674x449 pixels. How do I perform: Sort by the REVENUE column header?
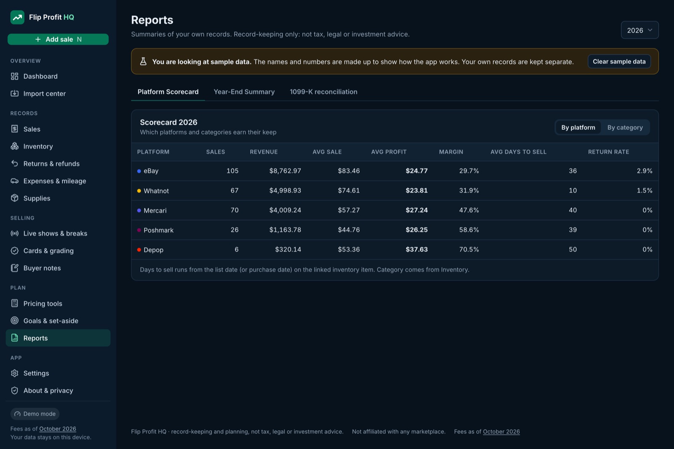tap(264, 152)
